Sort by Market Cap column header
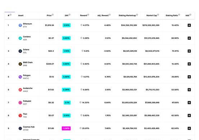Image resolution: width=199 pixels, height=140 pixels. [151, 15]
